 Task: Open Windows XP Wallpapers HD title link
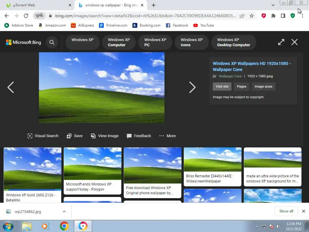(x=252, y=66)
